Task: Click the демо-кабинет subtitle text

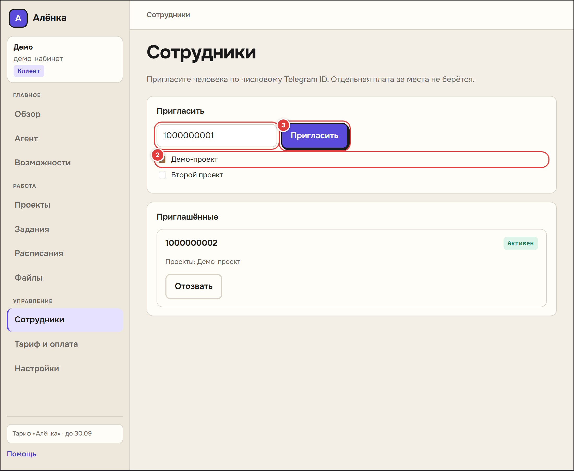Action: click(x=38, y=59)
